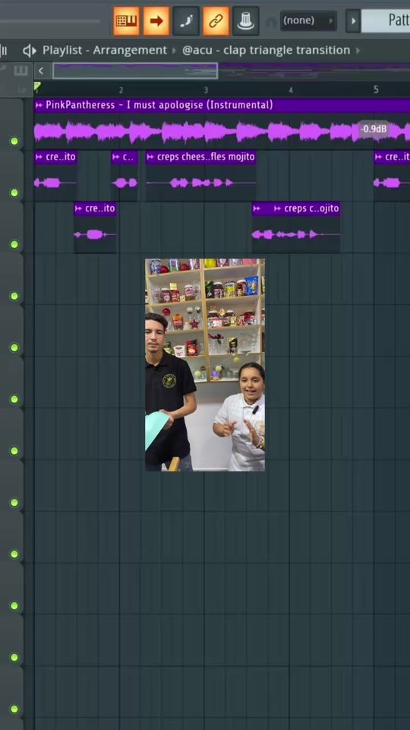Click waveform of PinkPantheress instrumental clip

pyautogui.click(x=222, y=132)
